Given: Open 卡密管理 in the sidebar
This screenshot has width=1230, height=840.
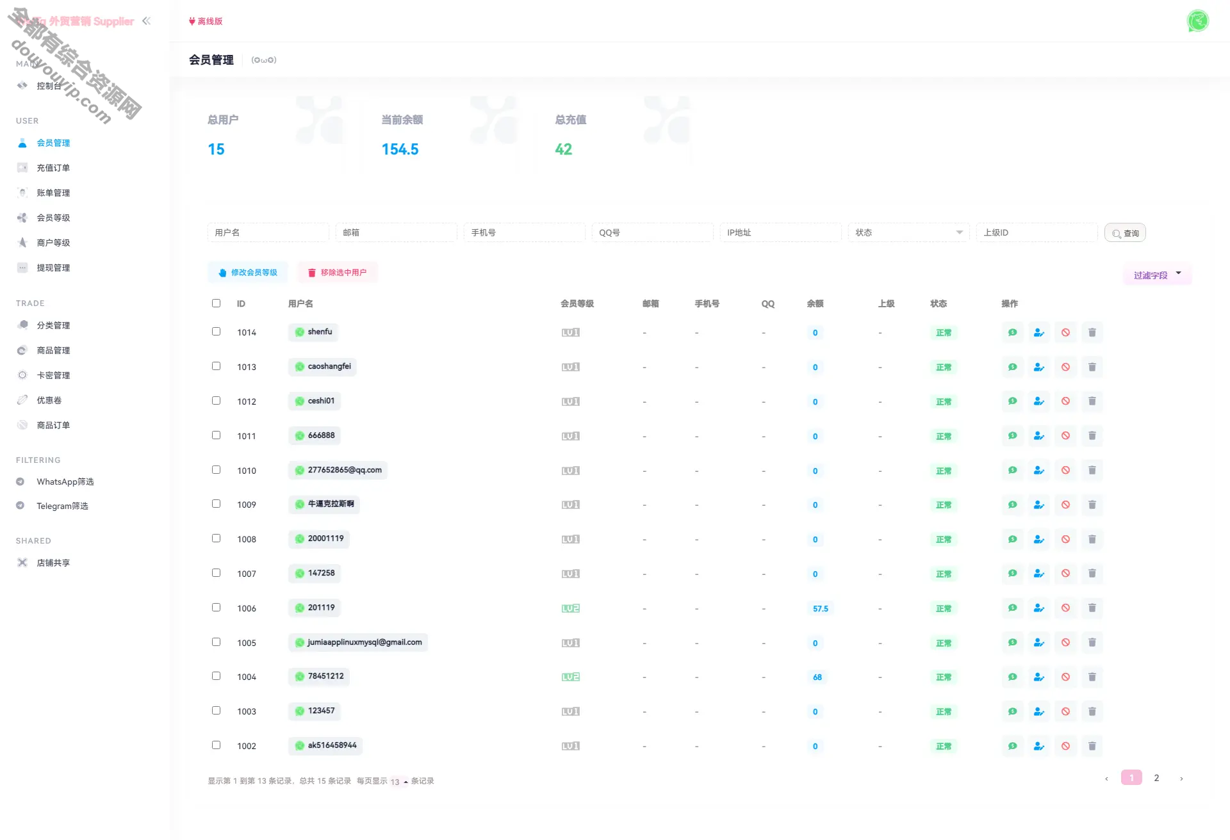Looking at the screenshot, I should 53,375.
